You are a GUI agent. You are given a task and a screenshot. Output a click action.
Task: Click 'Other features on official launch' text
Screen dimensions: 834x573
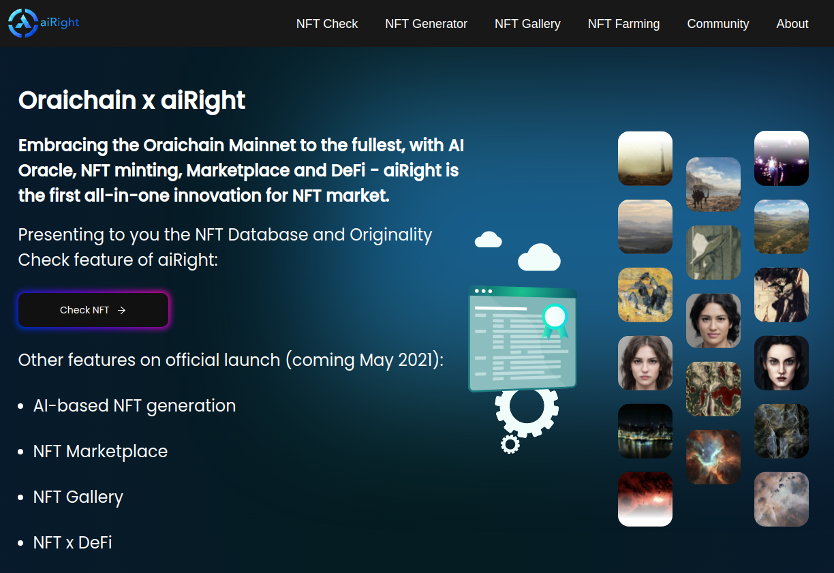(231, 360)
